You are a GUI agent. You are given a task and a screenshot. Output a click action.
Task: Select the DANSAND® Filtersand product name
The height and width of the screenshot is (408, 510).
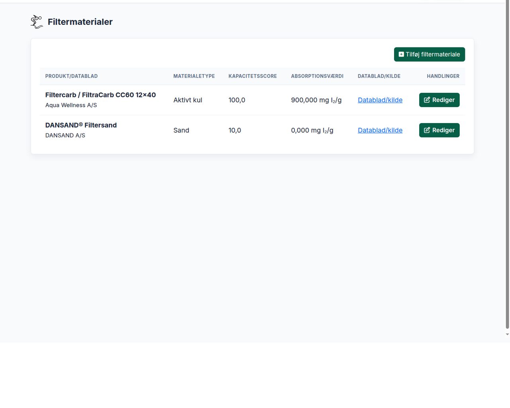[81, 125]
